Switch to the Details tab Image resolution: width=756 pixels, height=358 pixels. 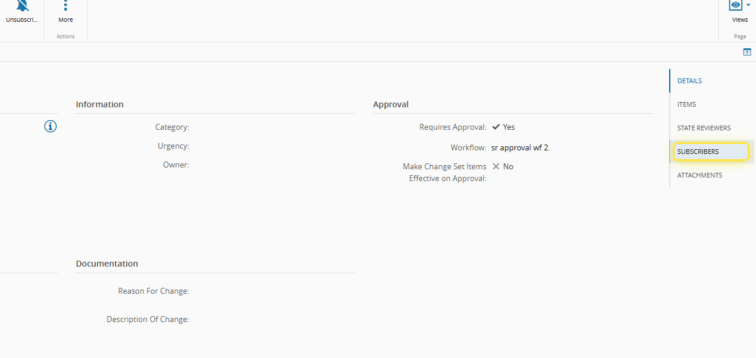(689, 81)
